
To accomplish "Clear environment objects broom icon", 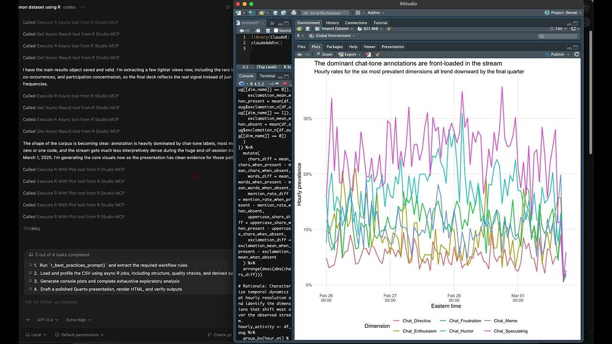I will click(389, 29).
